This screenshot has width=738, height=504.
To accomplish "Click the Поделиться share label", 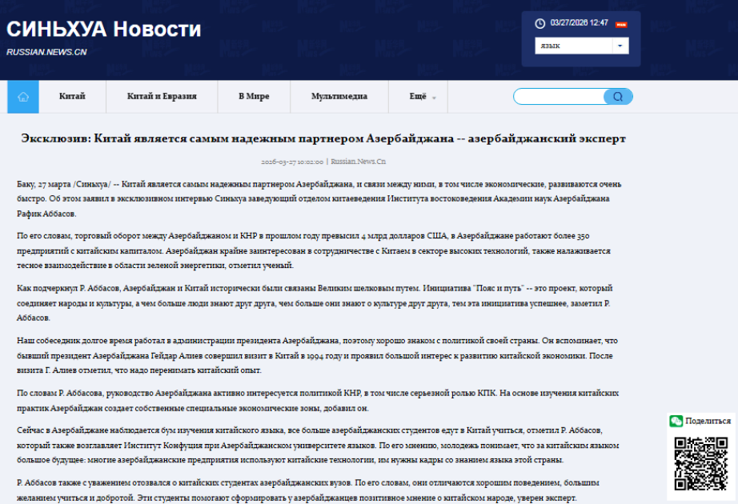I will click(x=708, y=421).
